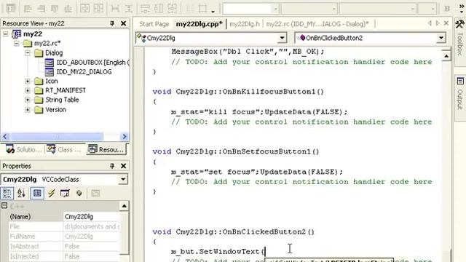Pin the Properties panel
Image resolution: width=466 pixels, height=262 pixels.
coord(112,166)
